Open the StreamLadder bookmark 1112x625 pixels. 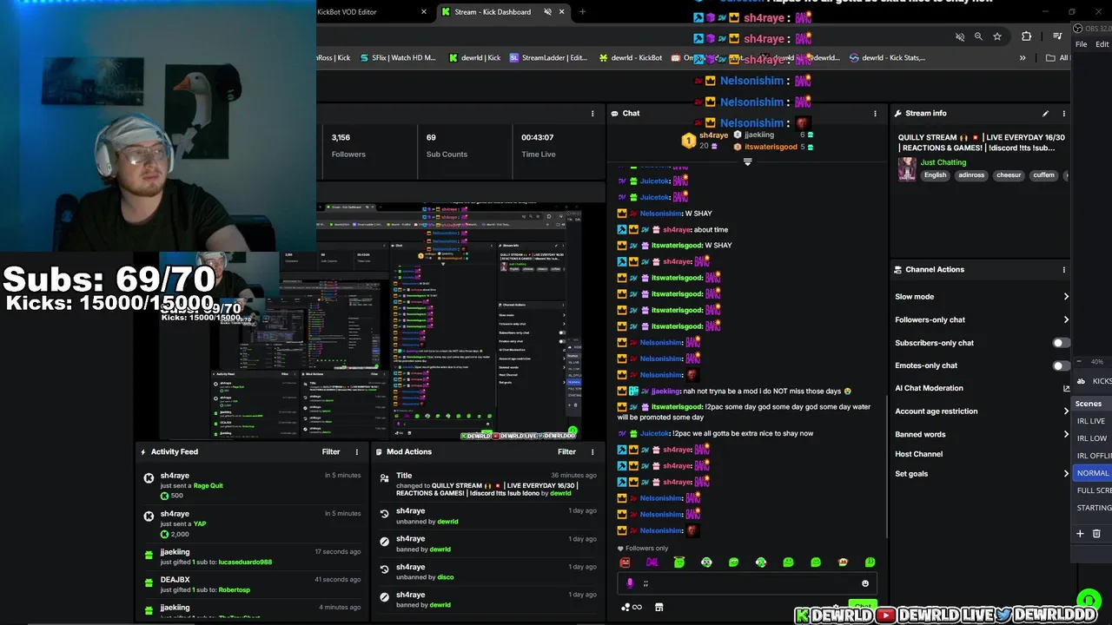point(549,58)
